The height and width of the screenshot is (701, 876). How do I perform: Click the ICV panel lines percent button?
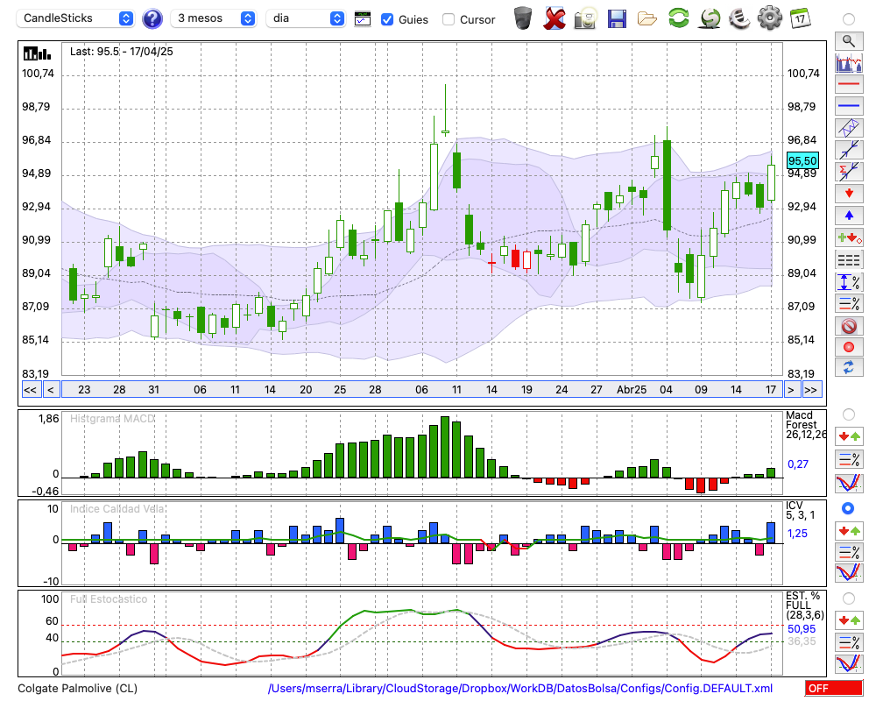coord(849,552)
